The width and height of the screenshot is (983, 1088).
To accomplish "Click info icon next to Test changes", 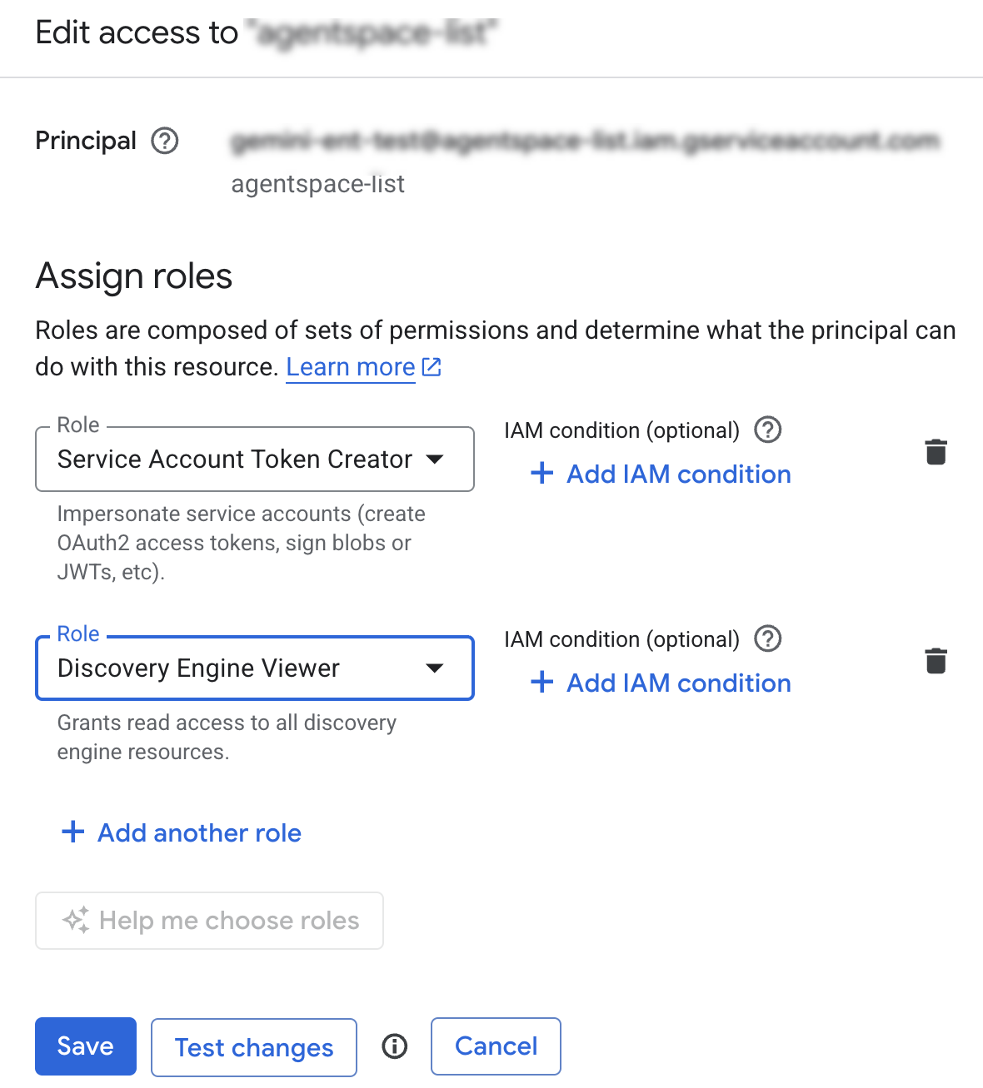I will pyautogui.click(x=394, y=1046).
